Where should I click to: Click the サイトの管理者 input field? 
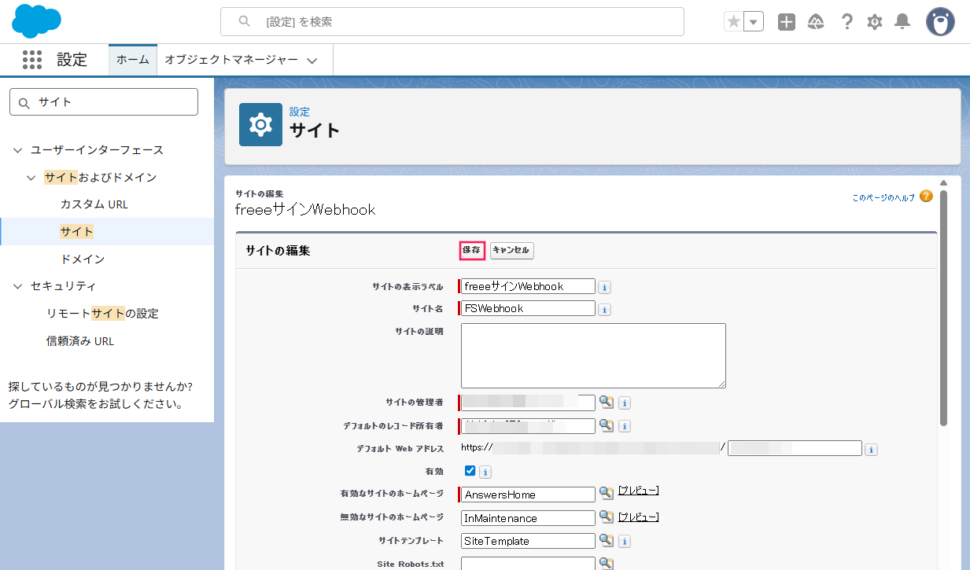pyautogui.click(x=528, y=403)
